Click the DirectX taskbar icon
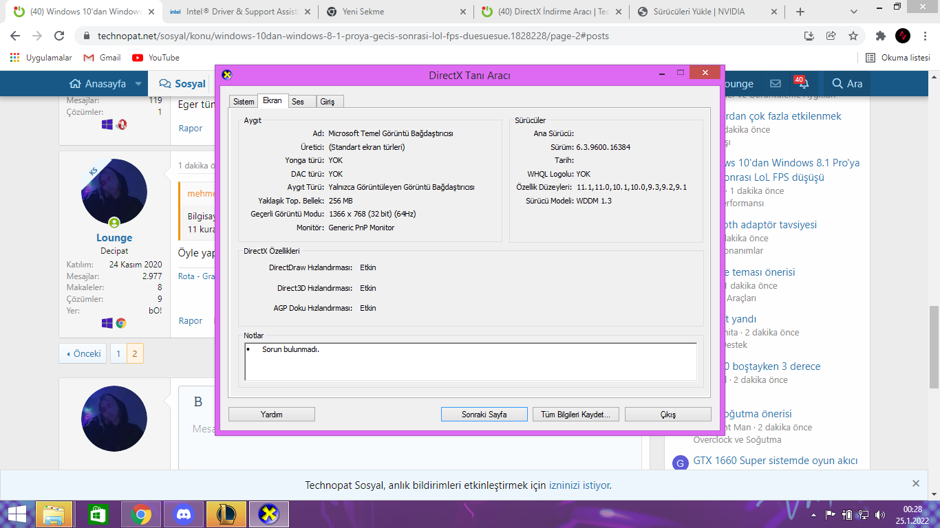This screenshot has height=528, width=940. tap(268, 514)
